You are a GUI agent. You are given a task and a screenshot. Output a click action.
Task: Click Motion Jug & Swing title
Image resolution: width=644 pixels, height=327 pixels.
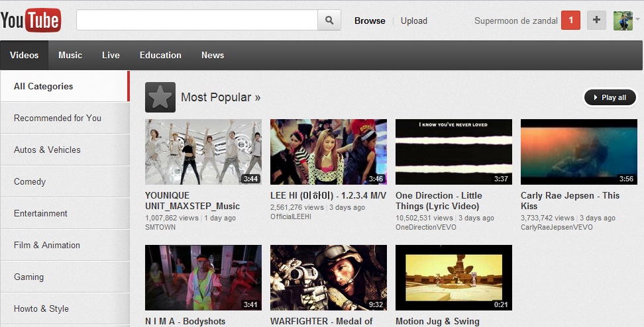pos(437,321)
